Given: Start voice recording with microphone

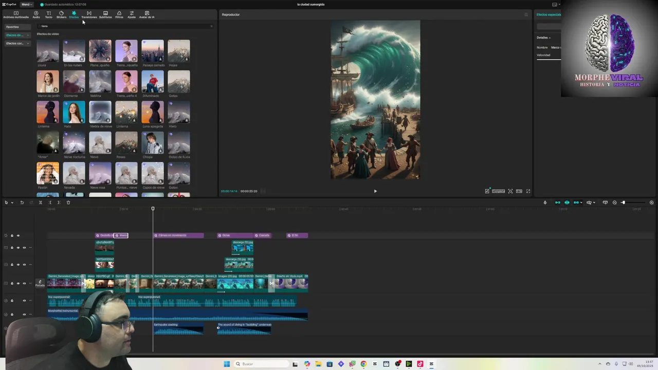Looking at the screenshot, I should coord(545,202).
